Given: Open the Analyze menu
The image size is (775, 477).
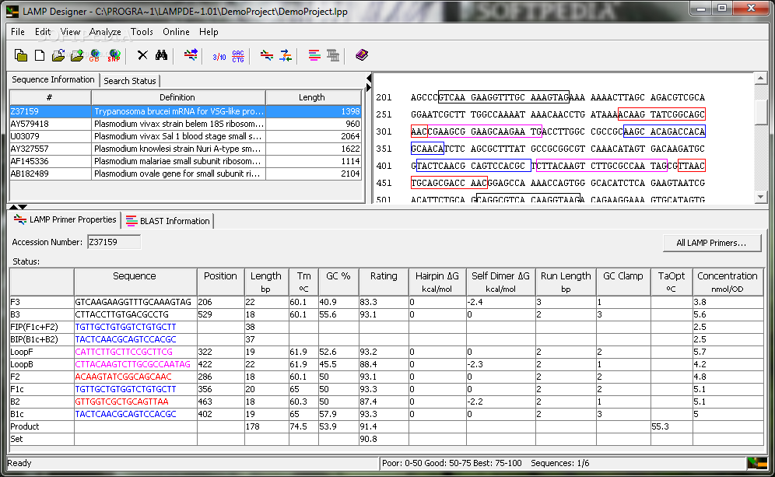Looking at the screenshot, I should (x=105, y=32).
